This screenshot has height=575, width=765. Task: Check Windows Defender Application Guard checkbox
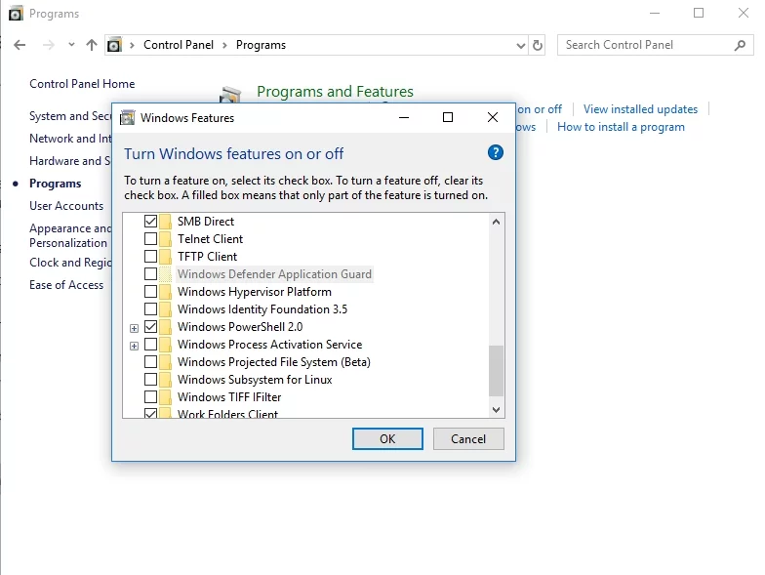coord(150,273)
